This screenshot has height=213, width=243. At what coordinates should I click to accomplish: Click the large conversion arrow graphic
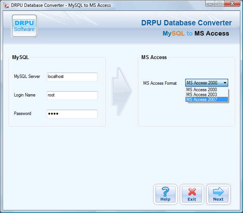pyautogui.click(x=122, y=92)
